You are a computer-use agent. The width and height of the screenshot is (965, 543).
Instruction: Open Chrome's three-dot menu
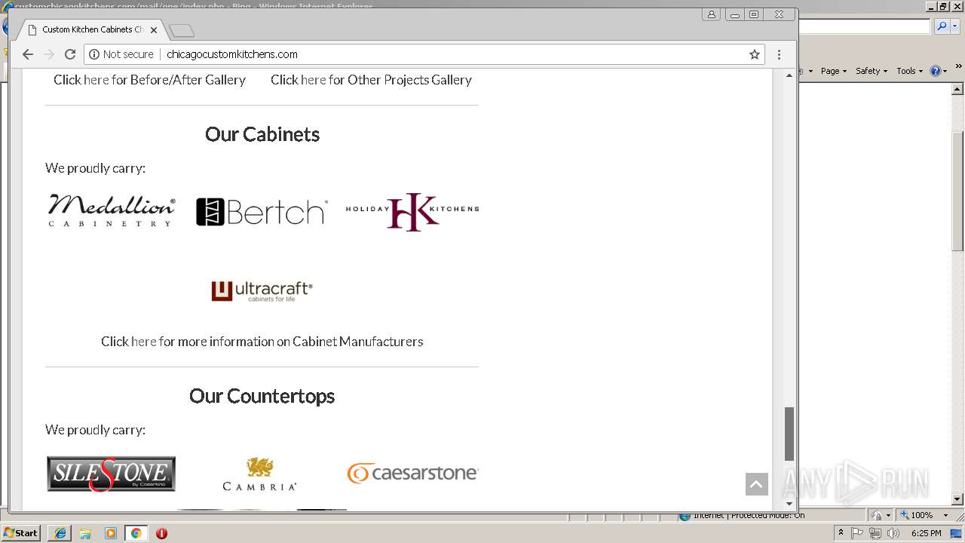(x=779, y=54)
